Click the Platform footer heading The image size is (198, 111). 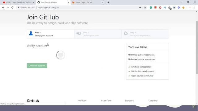pyautogui.click(x=106, y=101)
